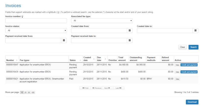Screen dimensions: 204x108
Task: Click the Showing 1 to 3 of 3 entries text
Action: (186, 92)
